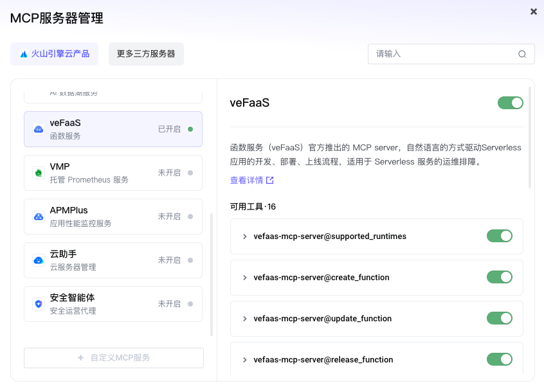Open the 查看详情 link
The image size is (544, 392).
[x=251, y=180]
